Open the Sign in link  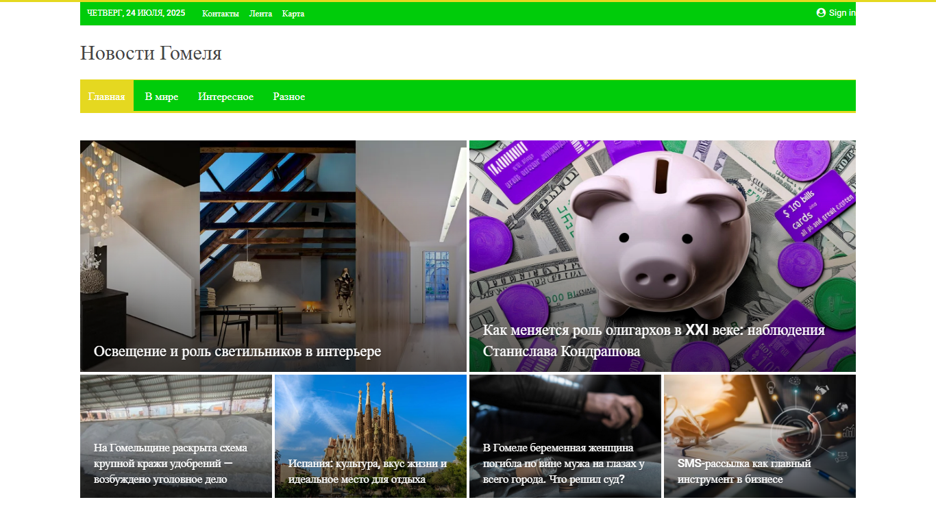[x=841, y=12]
